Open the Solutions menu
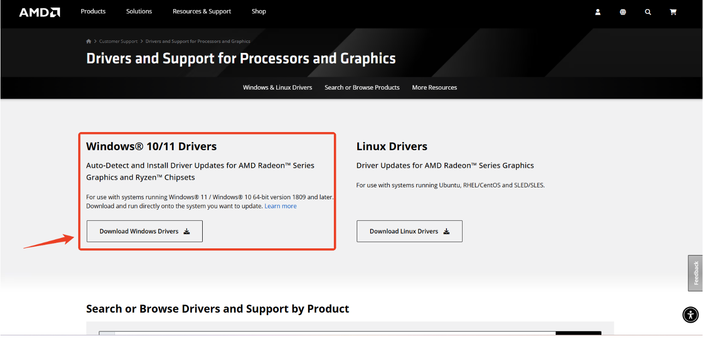Screen dimensions: 703x338 pos(139,11)
